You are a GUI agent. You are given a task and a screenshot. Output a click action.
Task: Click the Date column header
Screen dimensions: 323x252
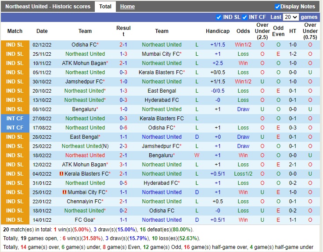click(42, 31)
